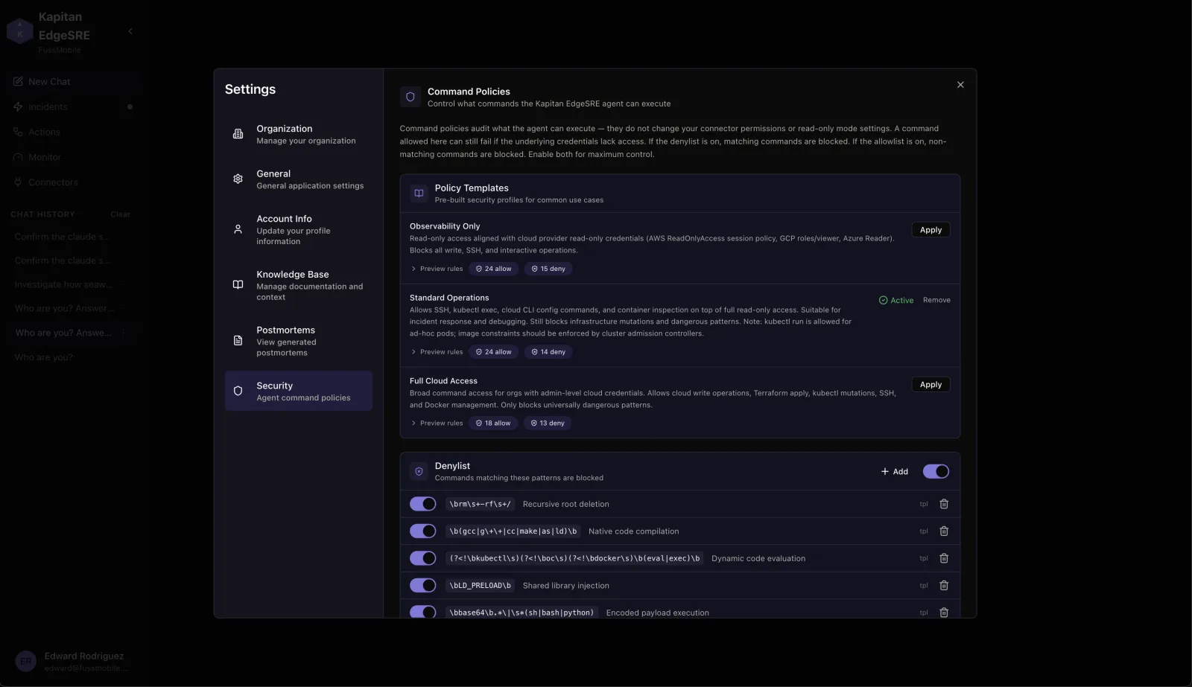
Task: Click the Incidents lightning icon
Action: point(18,106)
